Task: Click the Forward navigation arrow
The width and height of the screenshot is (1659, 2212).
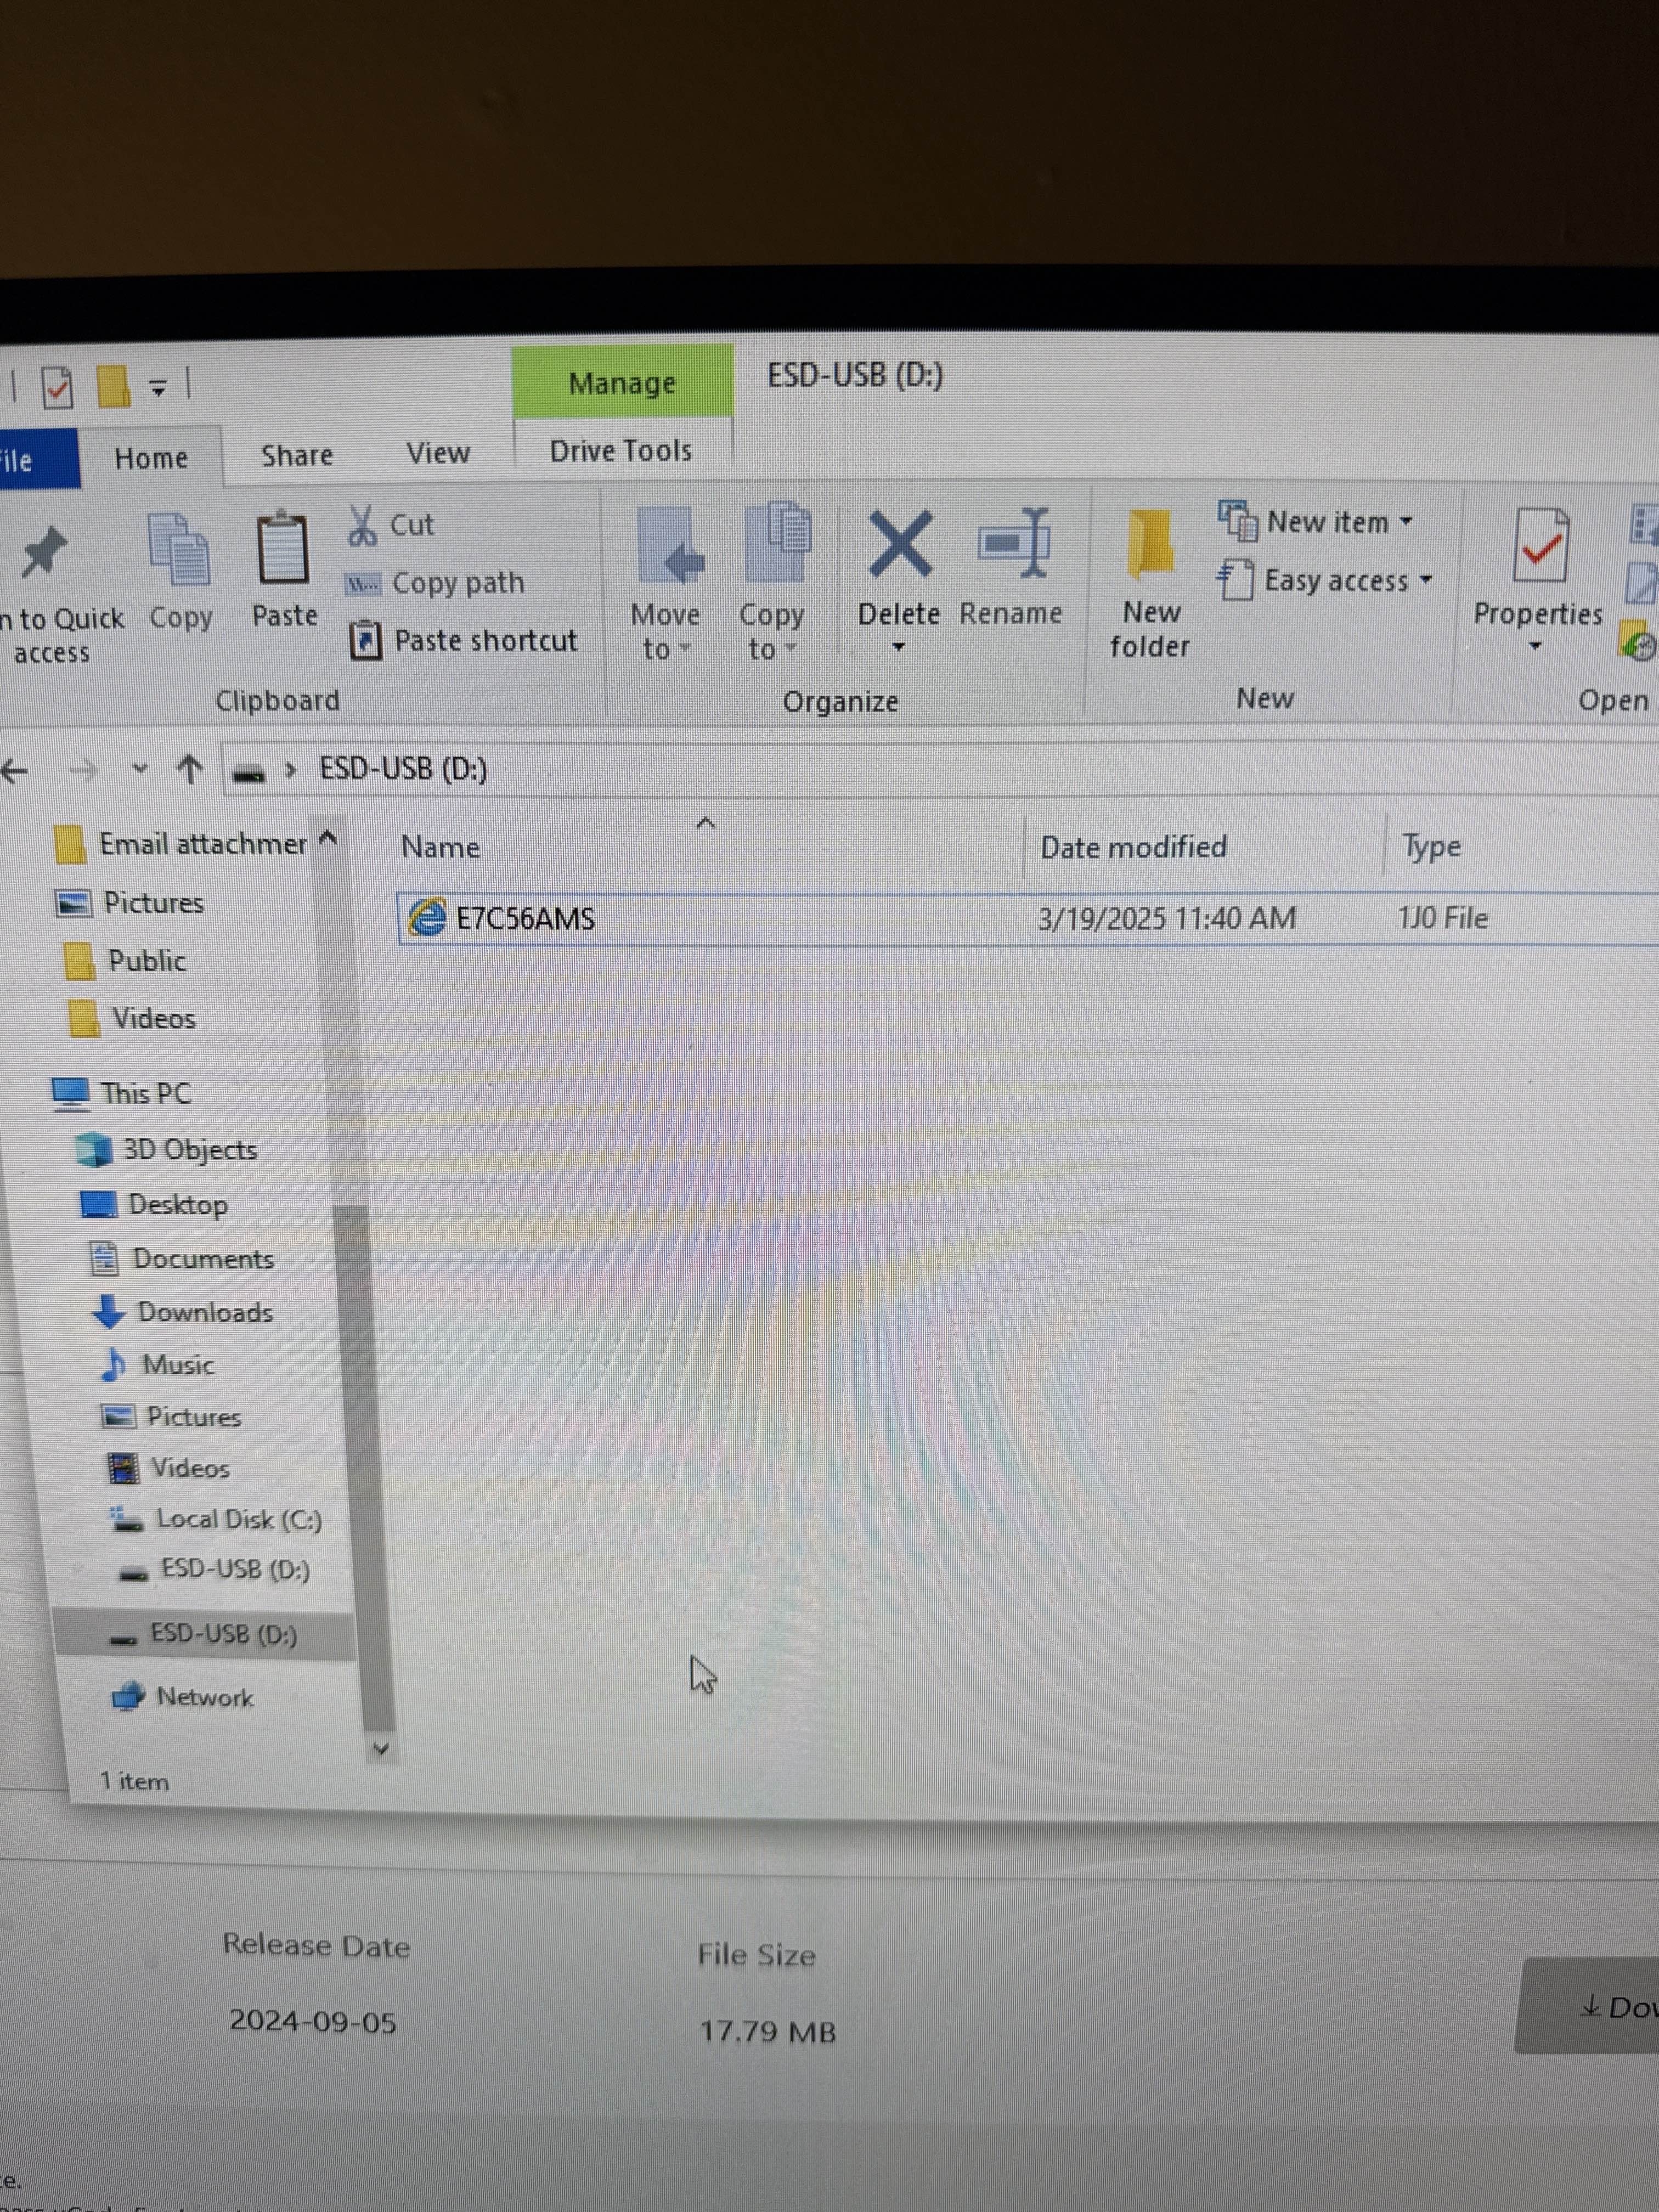Action: (x=84, y=771)
